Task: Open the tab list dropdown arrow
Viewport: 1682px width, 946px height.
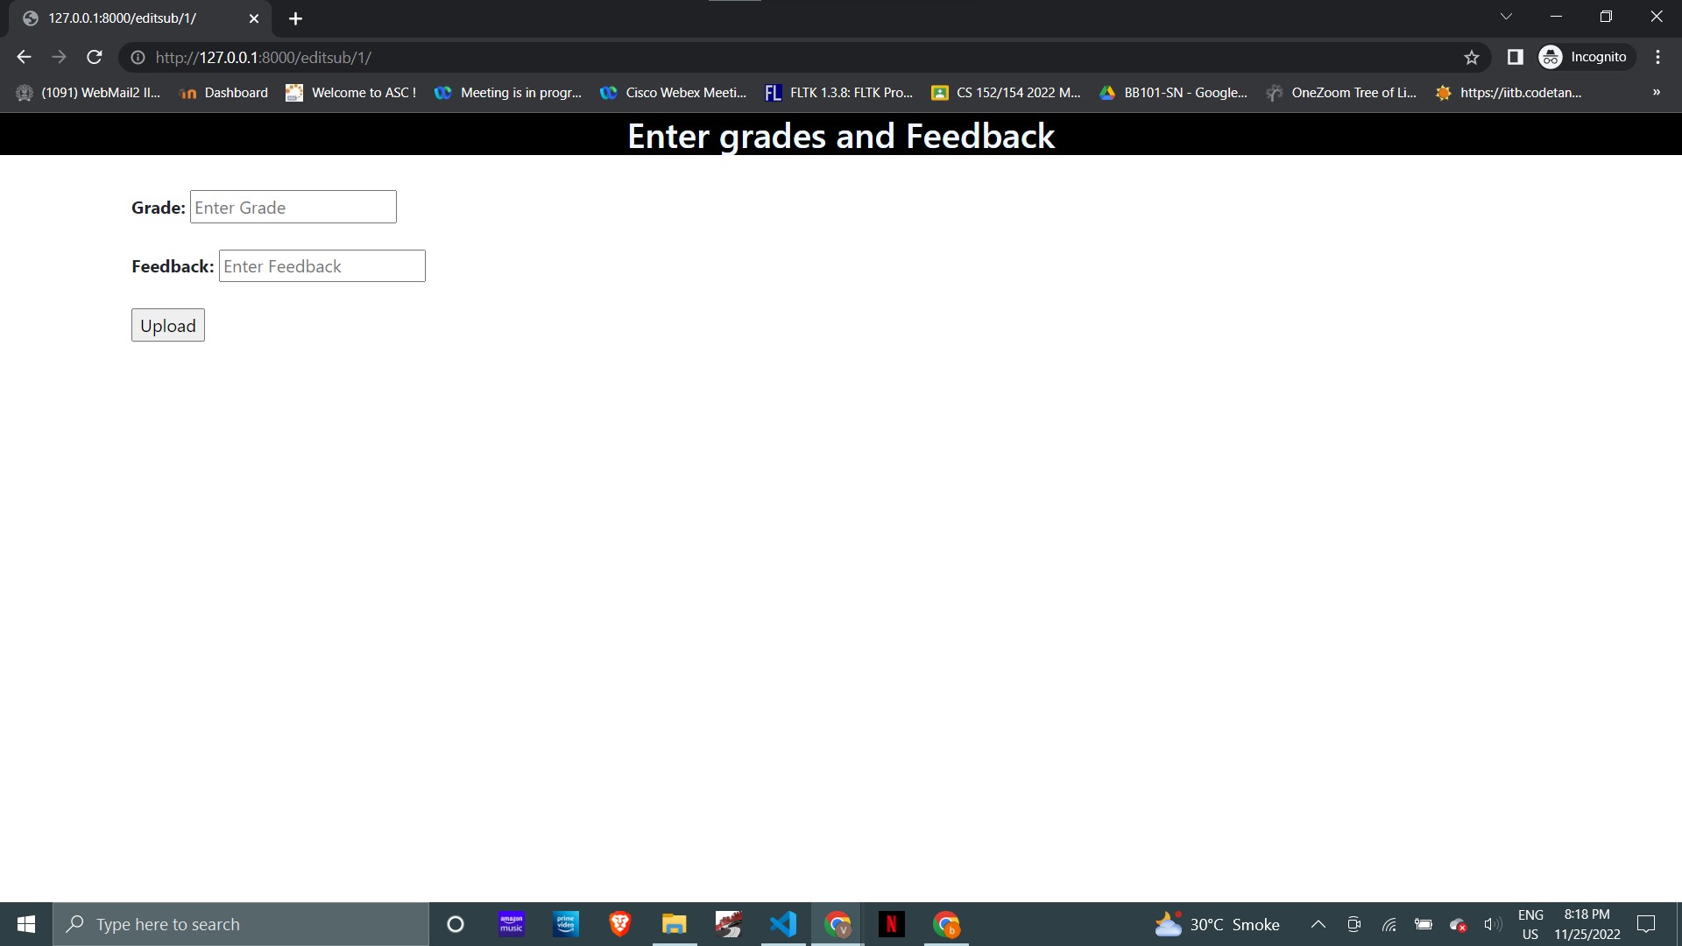Action: [x=1507, y=16]
